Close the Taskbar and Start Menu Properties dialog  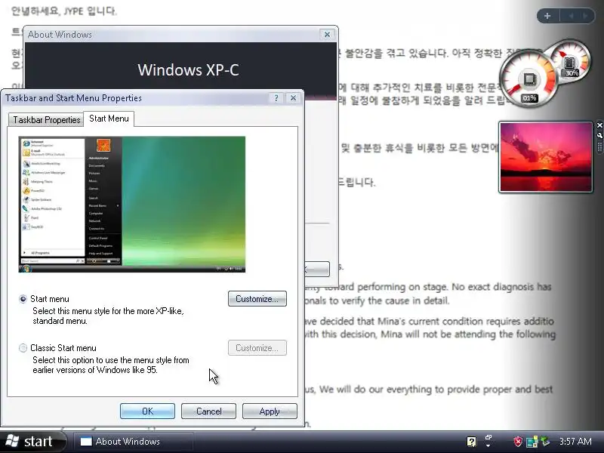(293, 98)
